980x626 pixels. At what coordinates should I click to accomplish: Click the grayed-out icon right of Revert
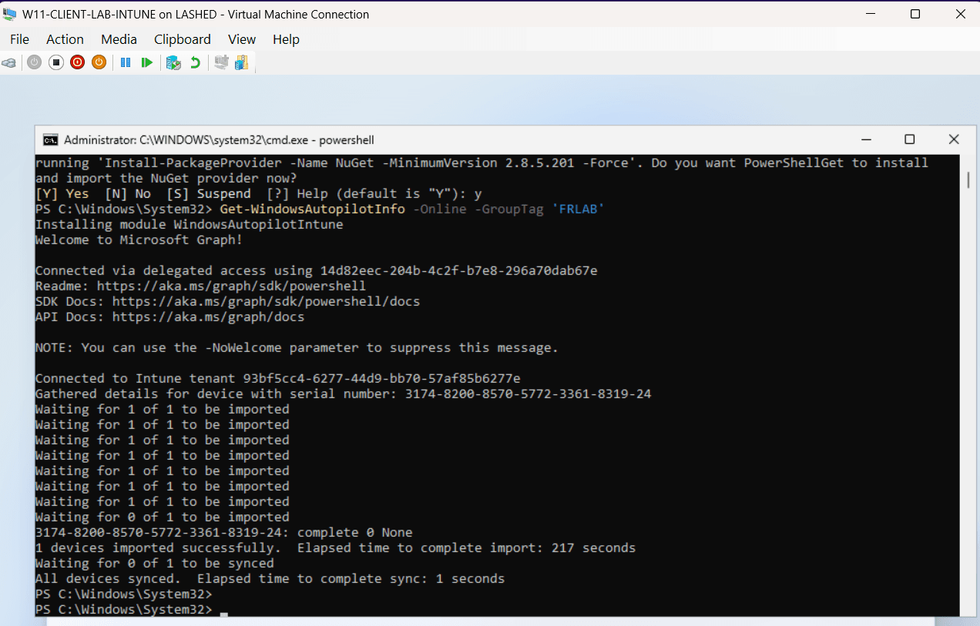[221, 63]
